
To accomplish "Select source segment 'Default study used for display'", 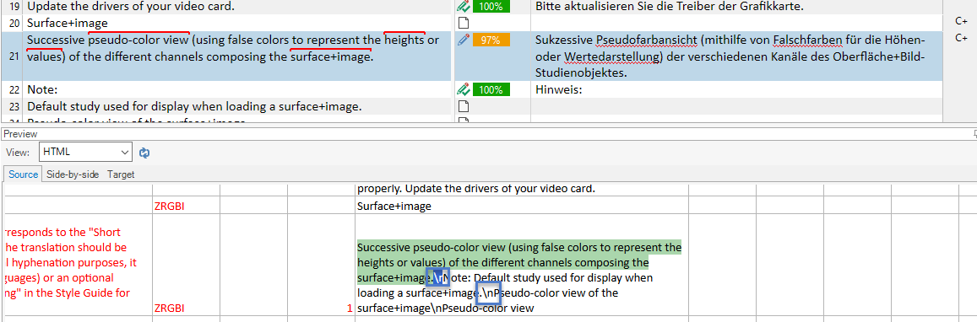I will pyautogui.click(x=194, y=106).
